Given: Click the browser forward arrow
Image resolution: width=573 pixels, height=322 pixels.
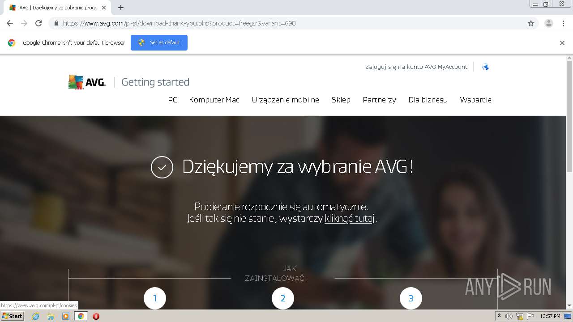Looking at the screenshot, I should click(x=24, y=23).
